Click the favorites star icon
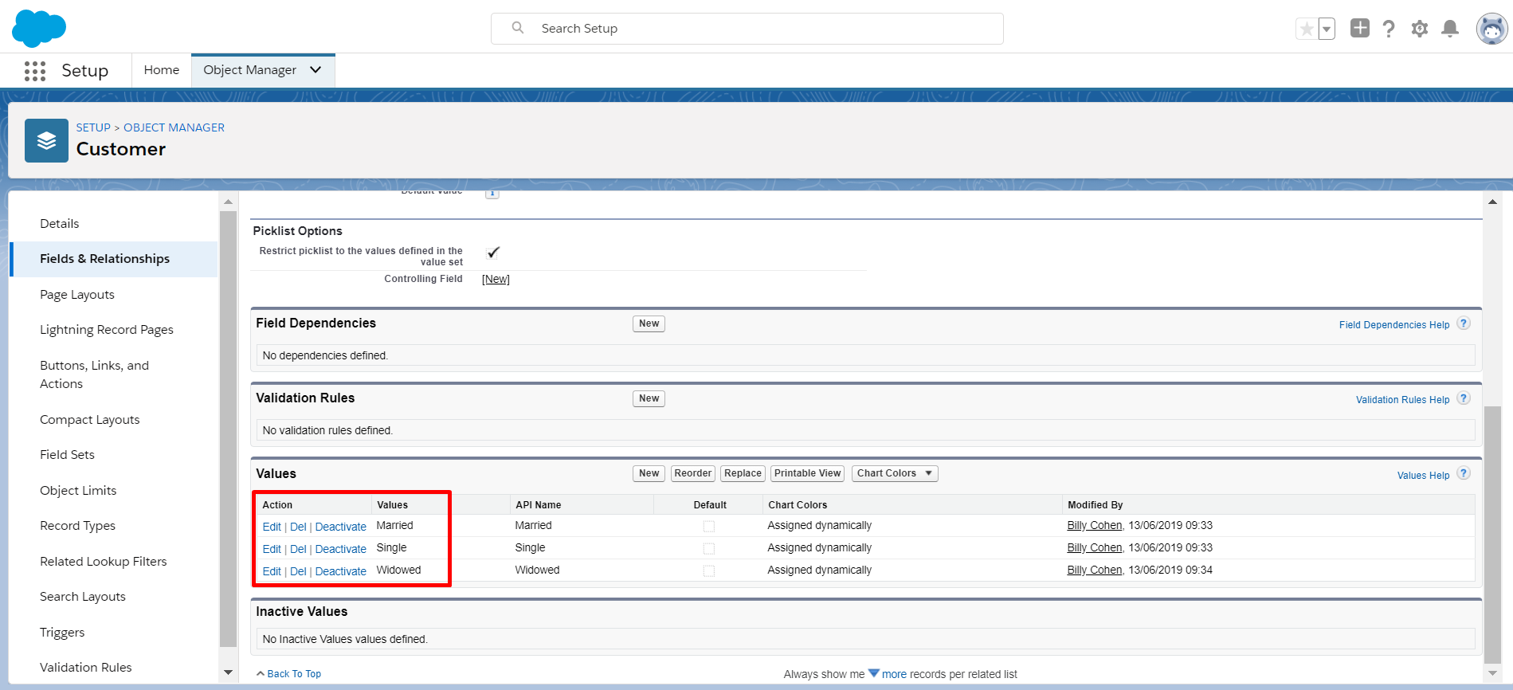1513x690 pixels. click(1307, 29)
